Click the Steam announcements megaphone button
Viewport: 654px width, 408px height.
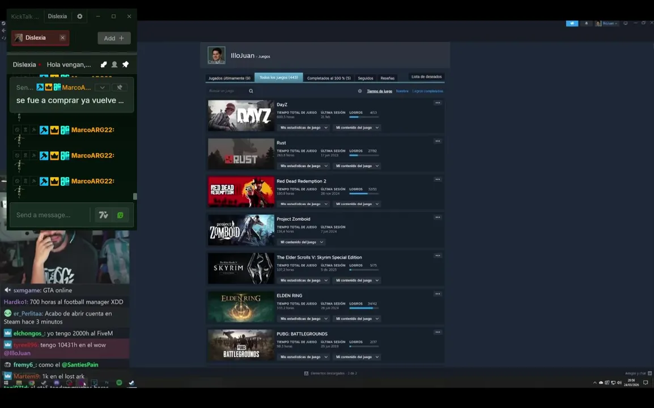pyautogui.click(x=572, y=23)
